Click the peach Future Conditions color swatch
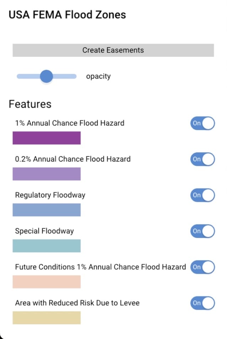 (47, 282)
